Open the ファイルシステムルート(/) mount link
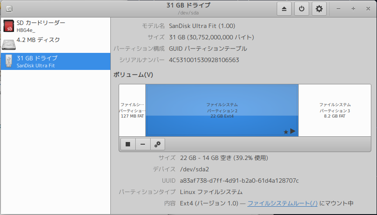This screenshot has width=377, height=215. (282, 203)
